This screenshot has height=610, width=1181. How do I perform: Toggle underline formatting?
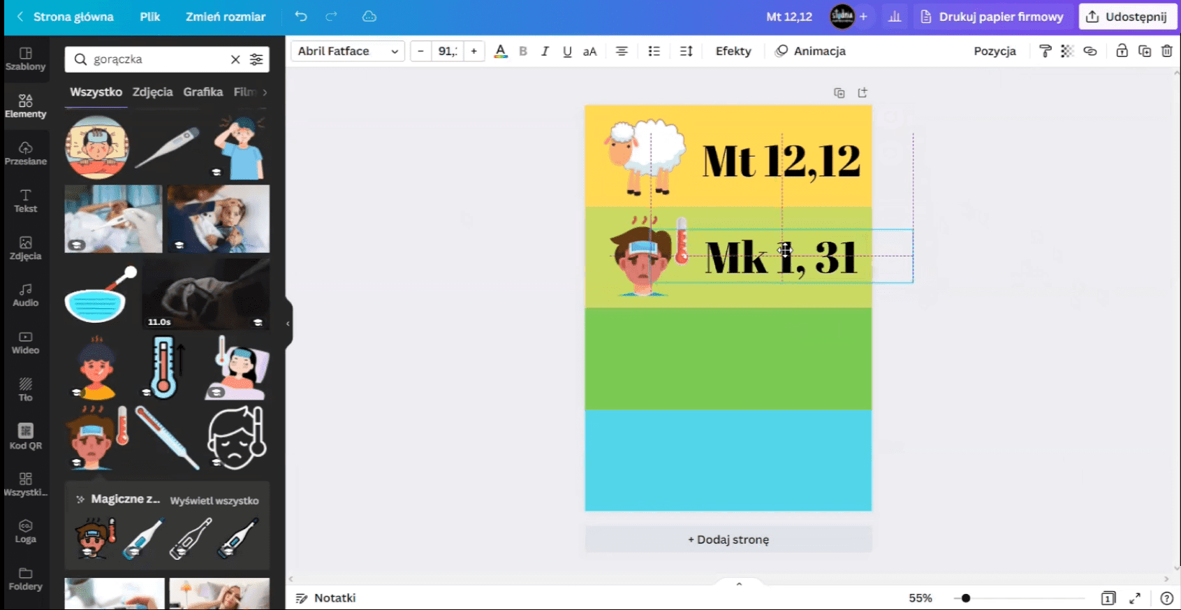(567, 51)
